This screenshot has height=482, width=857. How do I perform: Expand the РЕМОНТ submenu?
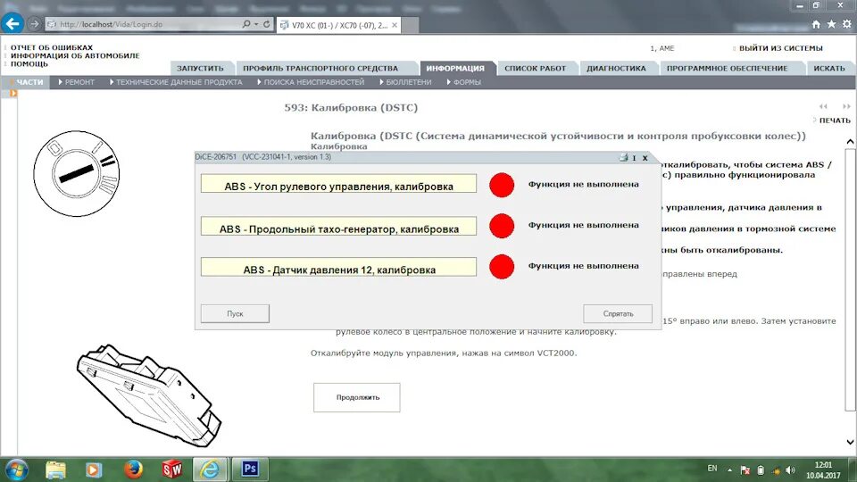[77, 82]
